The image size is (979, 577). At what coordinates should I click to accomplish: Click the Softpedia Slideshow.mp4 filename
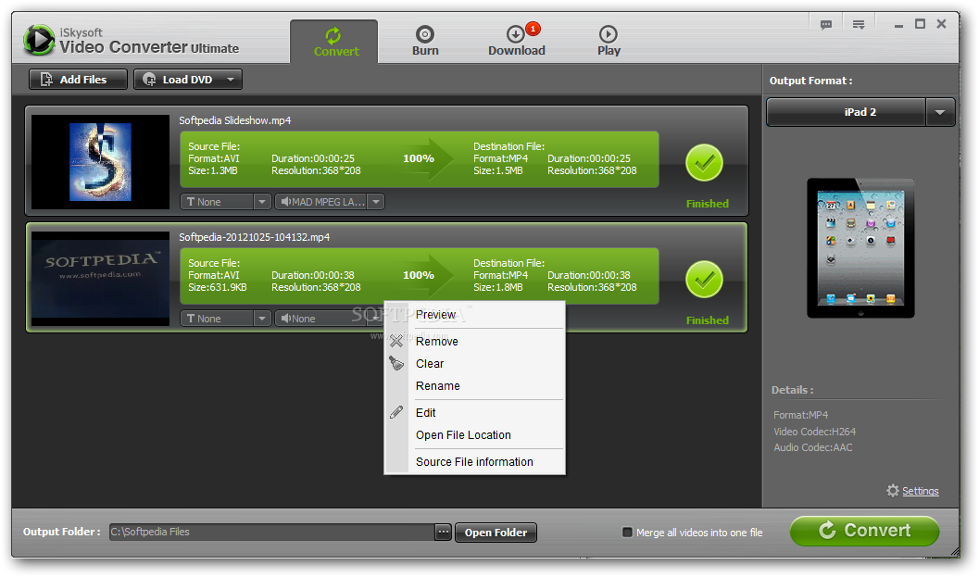click(234, 120)
